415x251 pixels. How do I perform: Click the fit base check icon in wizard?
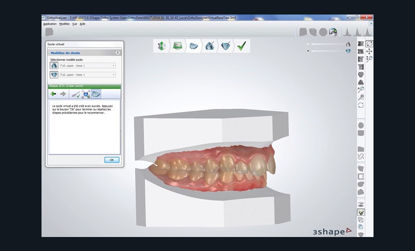click(x=76, y=94)
